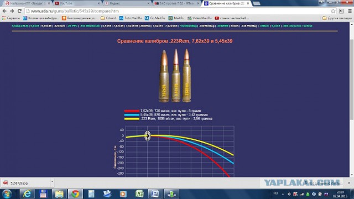Close the downloads bar
This screenshot has height=199, width=354.
349,183
